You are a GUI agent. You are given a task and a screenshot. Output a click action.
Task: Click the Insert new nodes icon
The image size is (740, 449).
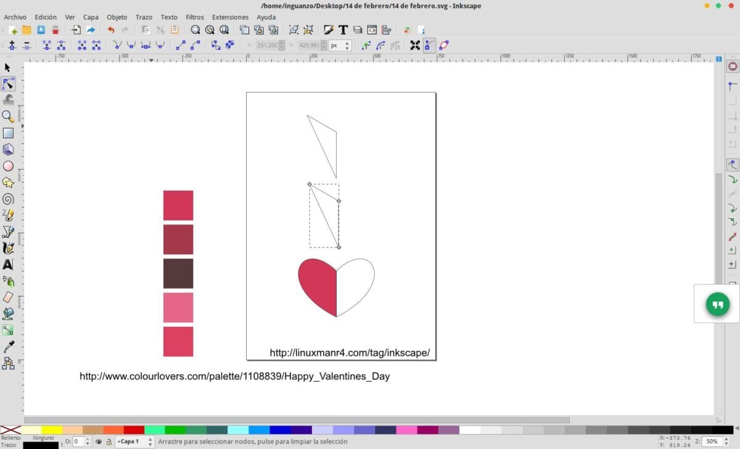[12, 45]
